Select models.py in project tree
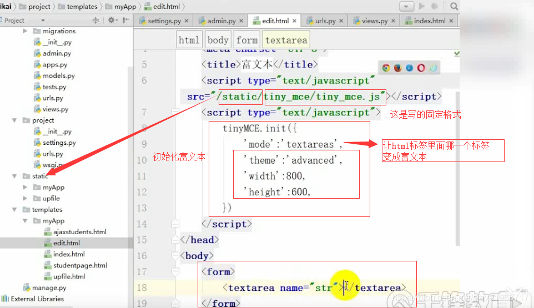This screenshot has height=308, width=534. point(58,75)
